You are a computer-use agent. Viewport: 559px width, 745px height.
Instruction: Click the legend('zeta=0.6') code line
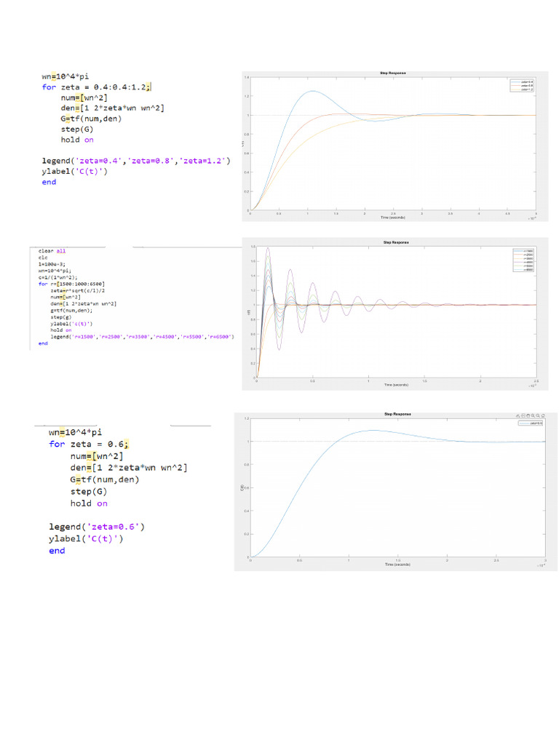click(101, 526)
